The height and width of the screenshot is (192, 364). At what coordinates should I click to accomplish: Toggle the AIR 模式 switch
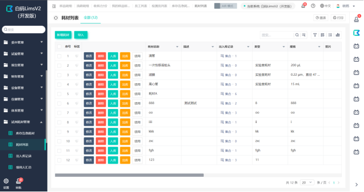226,6
